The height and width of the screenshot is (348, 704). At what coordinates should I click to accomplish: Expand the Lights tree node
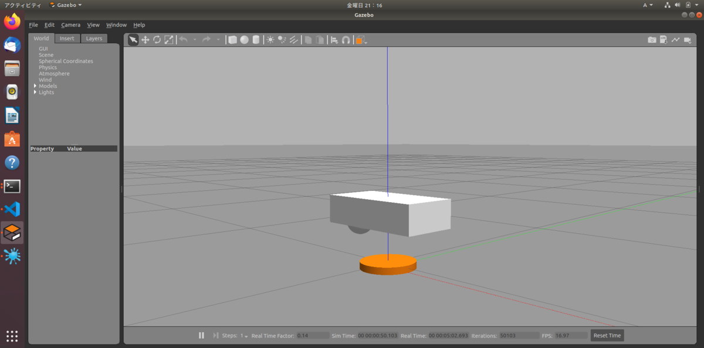pyautogui.click(x=35, y=93)
